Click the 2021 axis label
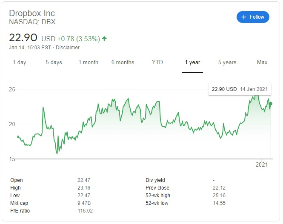Viewport: 283px width, 224px height. (262, 164)
